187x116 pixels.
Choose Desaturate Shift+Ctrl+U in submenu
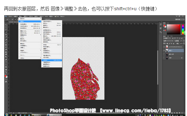52,60
